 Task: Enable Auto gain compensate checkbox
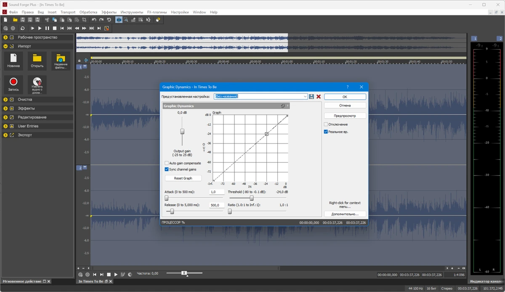(167, 163)
